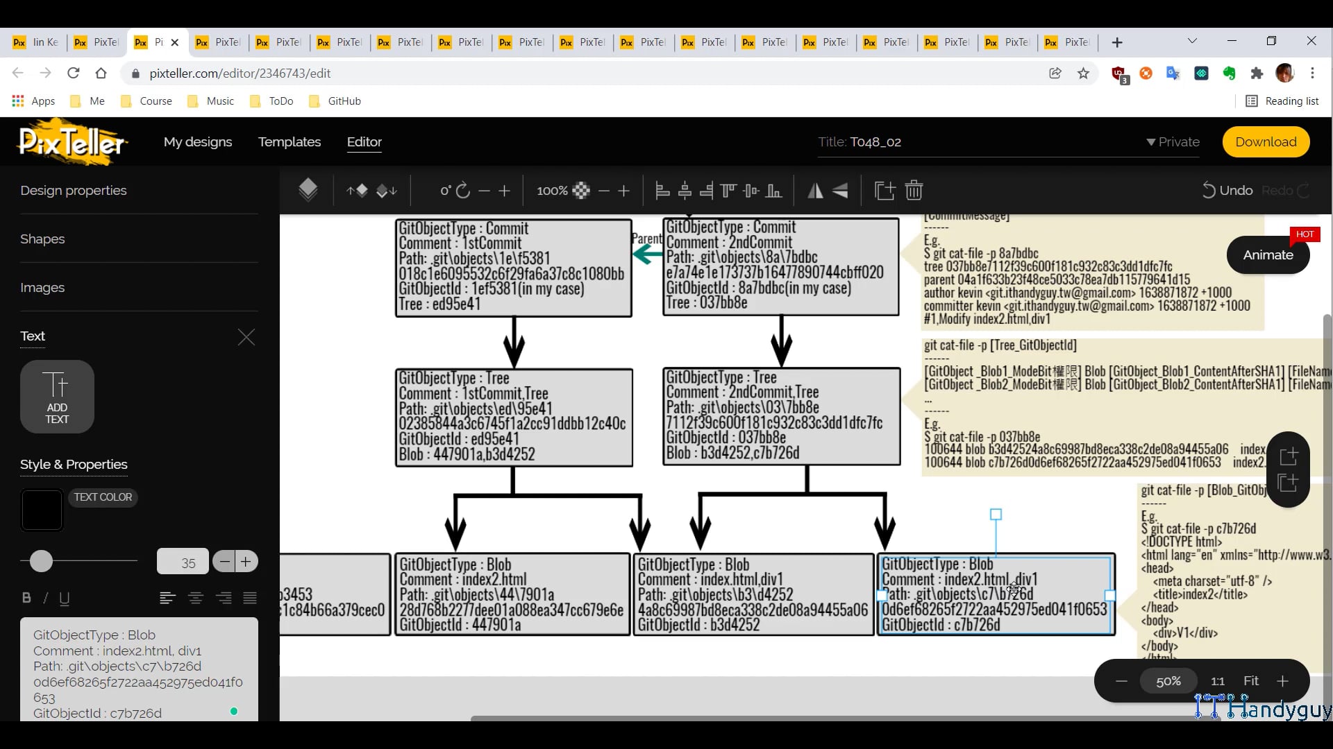Open the browser tab list chevron
The image size is (1333, 749).
click(1192, 42)
